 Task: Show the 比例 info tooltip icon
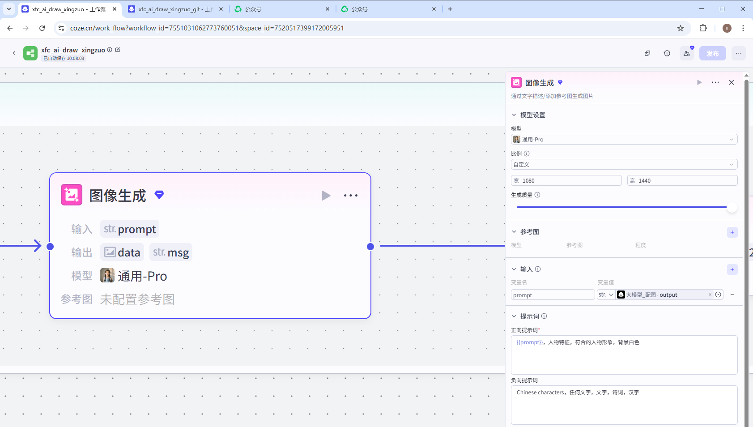coord(527,154)
